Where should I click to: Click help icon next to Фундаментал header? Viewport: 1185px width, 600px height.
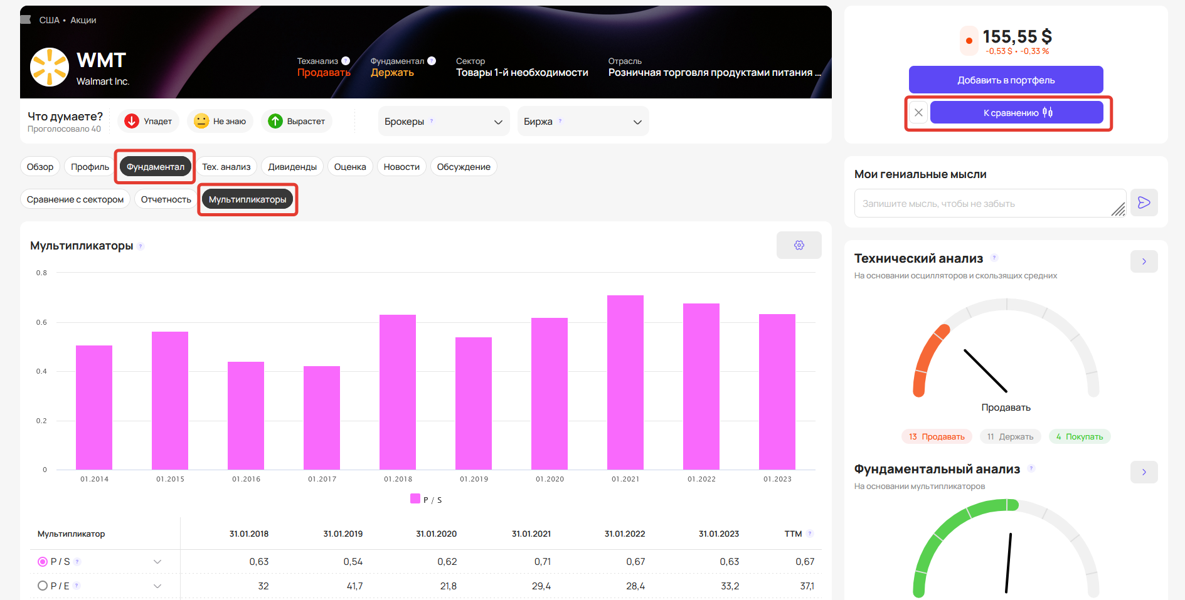click(432, 61)
